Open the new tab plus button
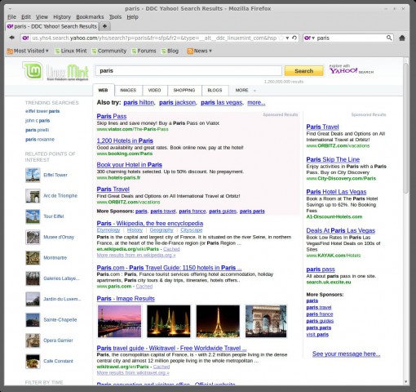 pyautogui.click(x=104, y=26)
